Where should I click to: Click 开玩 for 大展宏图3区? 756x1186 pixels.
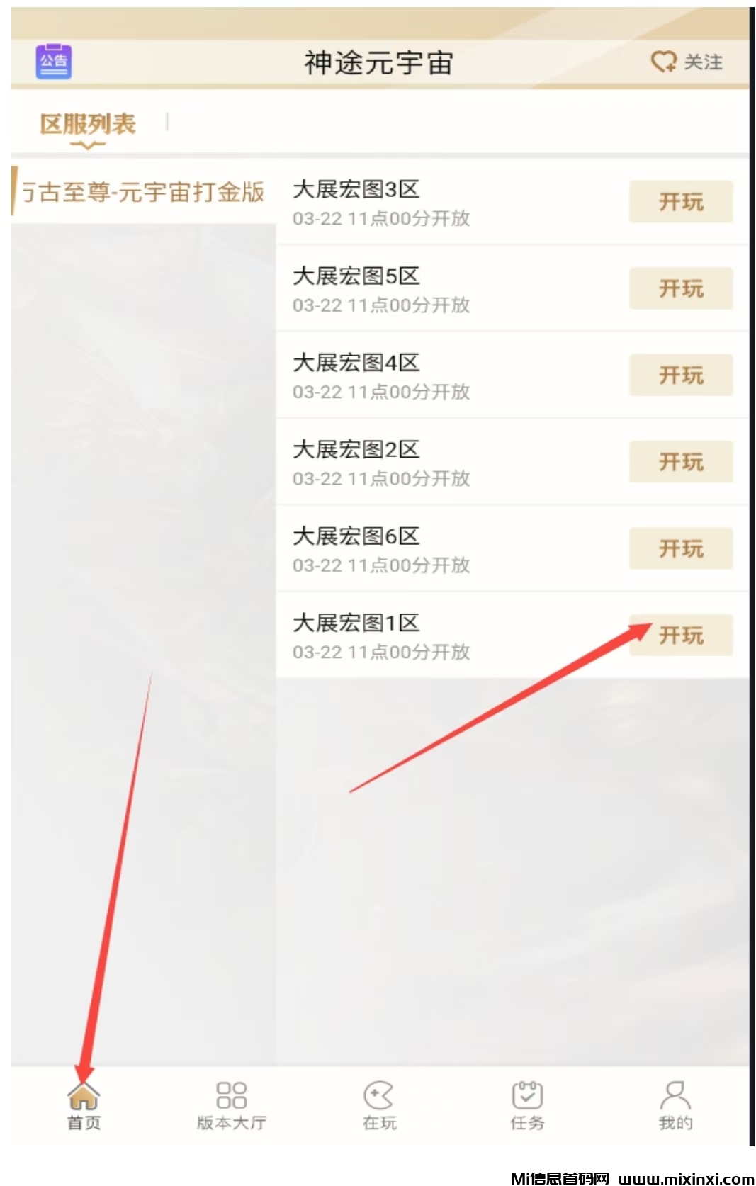pos(681,202)
